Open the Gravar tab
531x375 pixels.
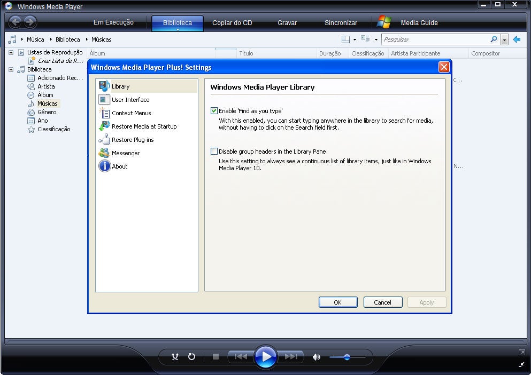287,22
